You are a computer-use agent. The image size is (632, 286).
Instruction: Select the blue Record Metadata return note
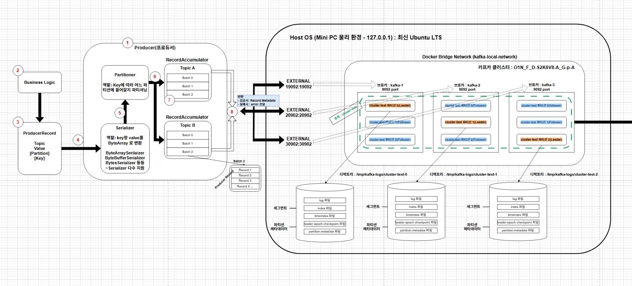[x=258, y=101]
